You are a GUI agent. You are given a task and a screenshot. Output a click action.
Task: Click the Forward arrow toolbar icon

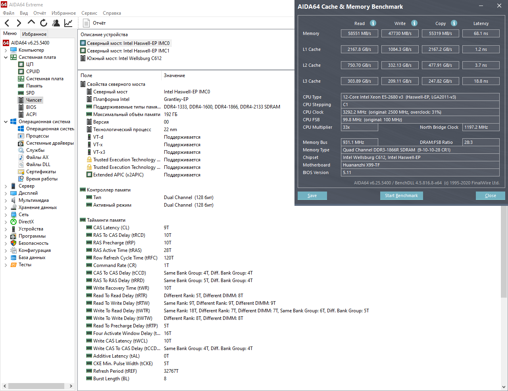click(19, 23)
